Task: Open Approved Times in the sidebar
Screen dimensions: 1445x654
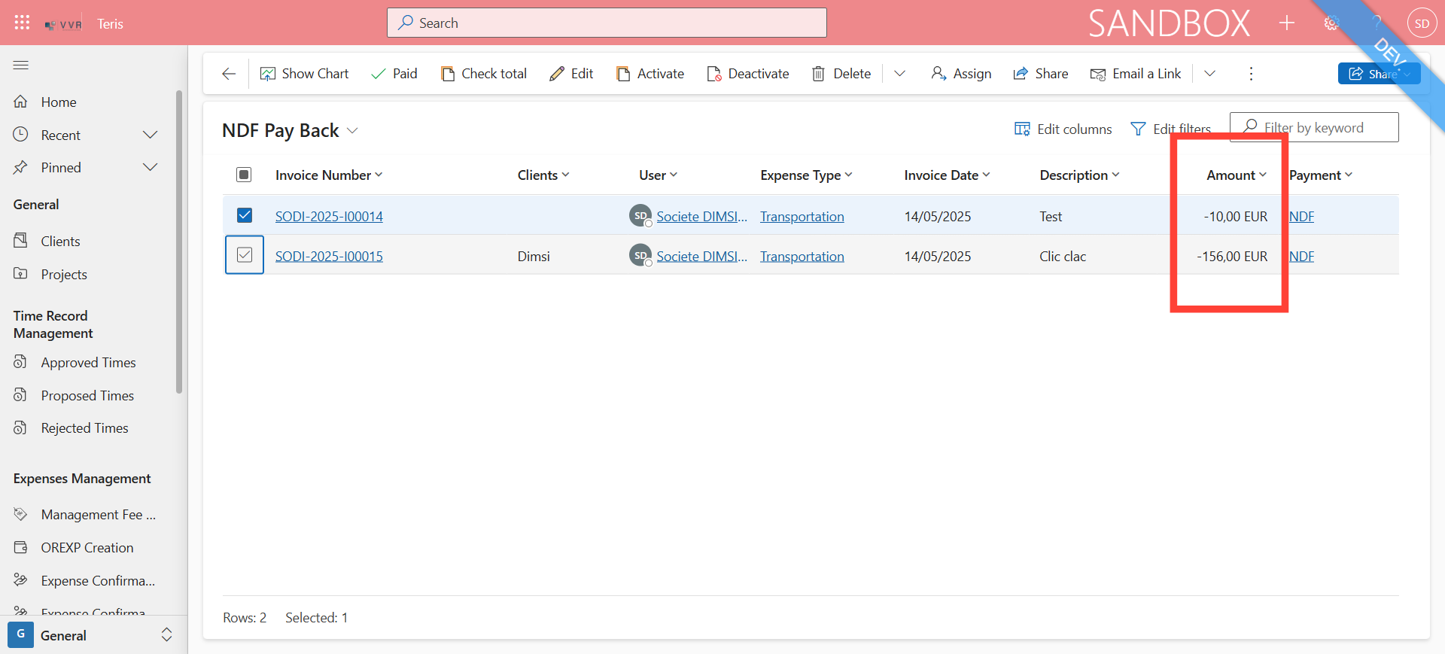Action: coord(87,363)
